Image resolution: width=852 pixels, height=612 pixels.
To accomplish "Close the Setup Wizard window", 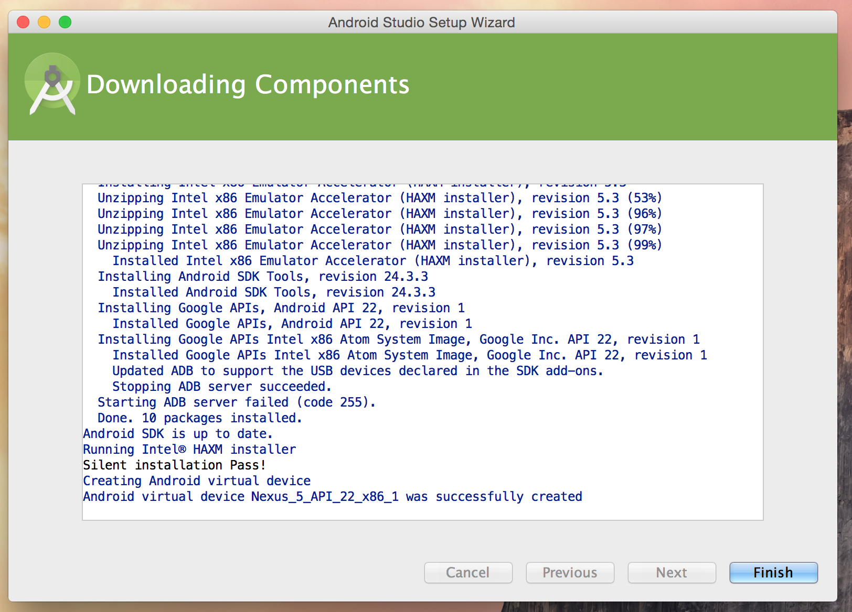I will (x=23, y=22).
